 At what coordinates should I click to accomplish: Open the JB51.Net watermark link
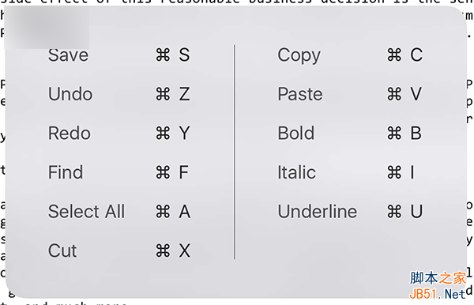coord(438,293)
